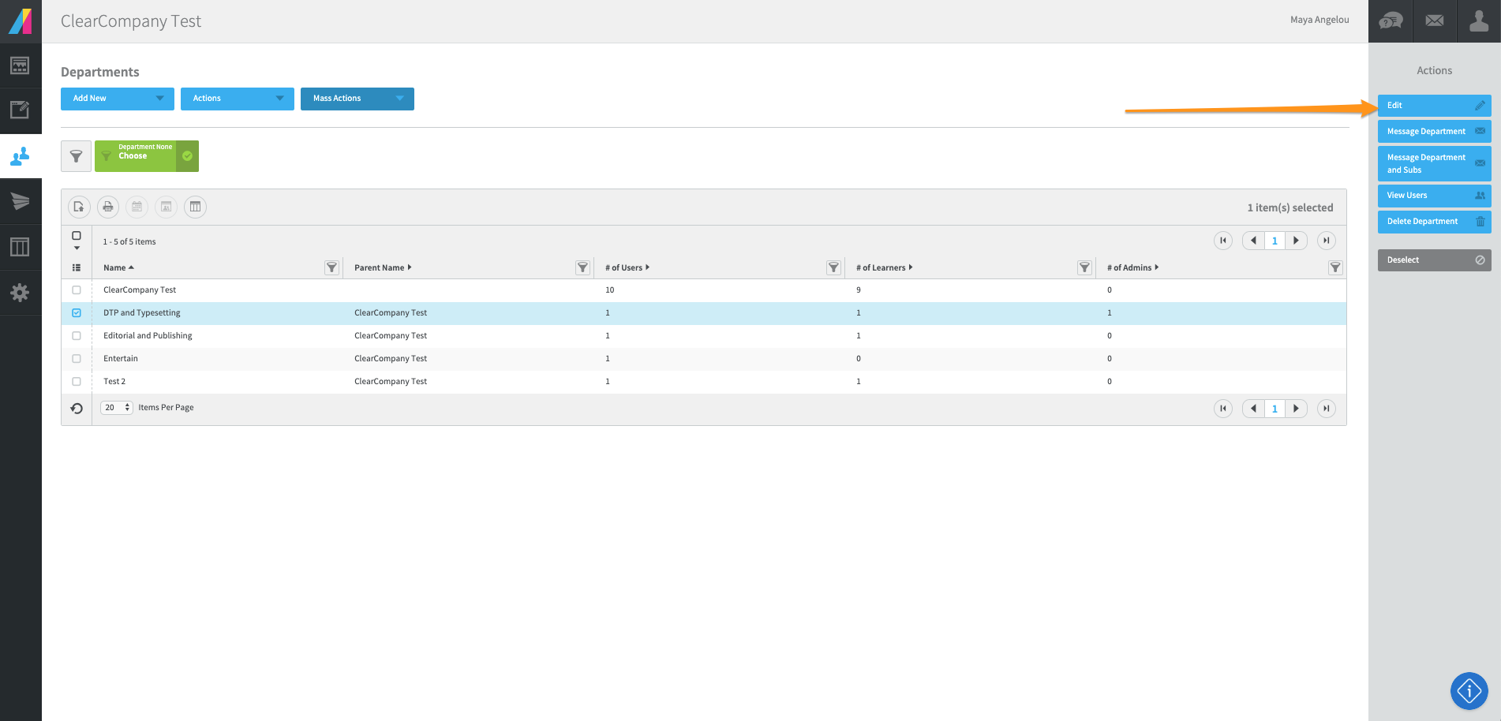Open the columns icon in left sidebar
The height and width of the screenshot is (721, 1501).
(x=21, y=247)
